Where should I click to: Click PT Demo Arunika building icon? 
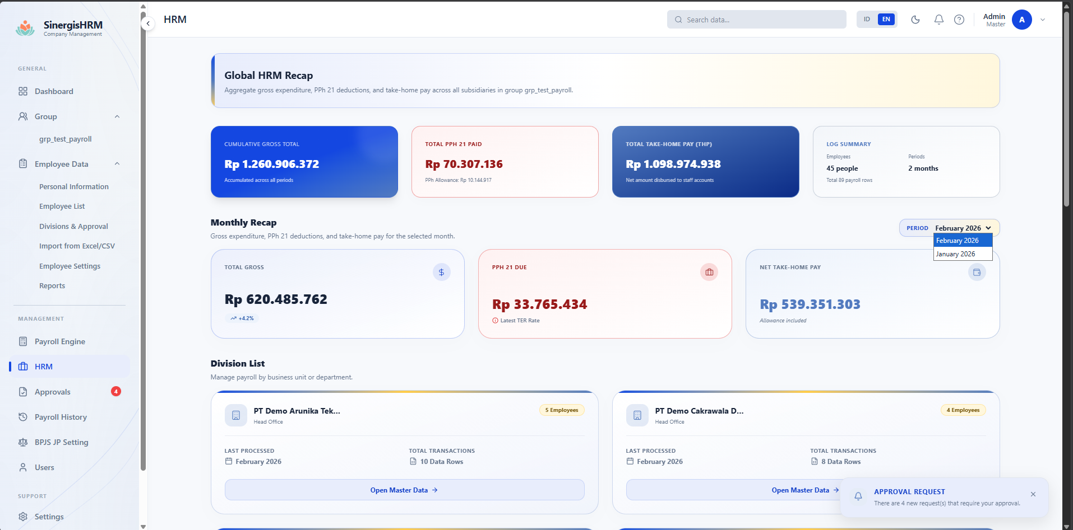pos(236,415)
